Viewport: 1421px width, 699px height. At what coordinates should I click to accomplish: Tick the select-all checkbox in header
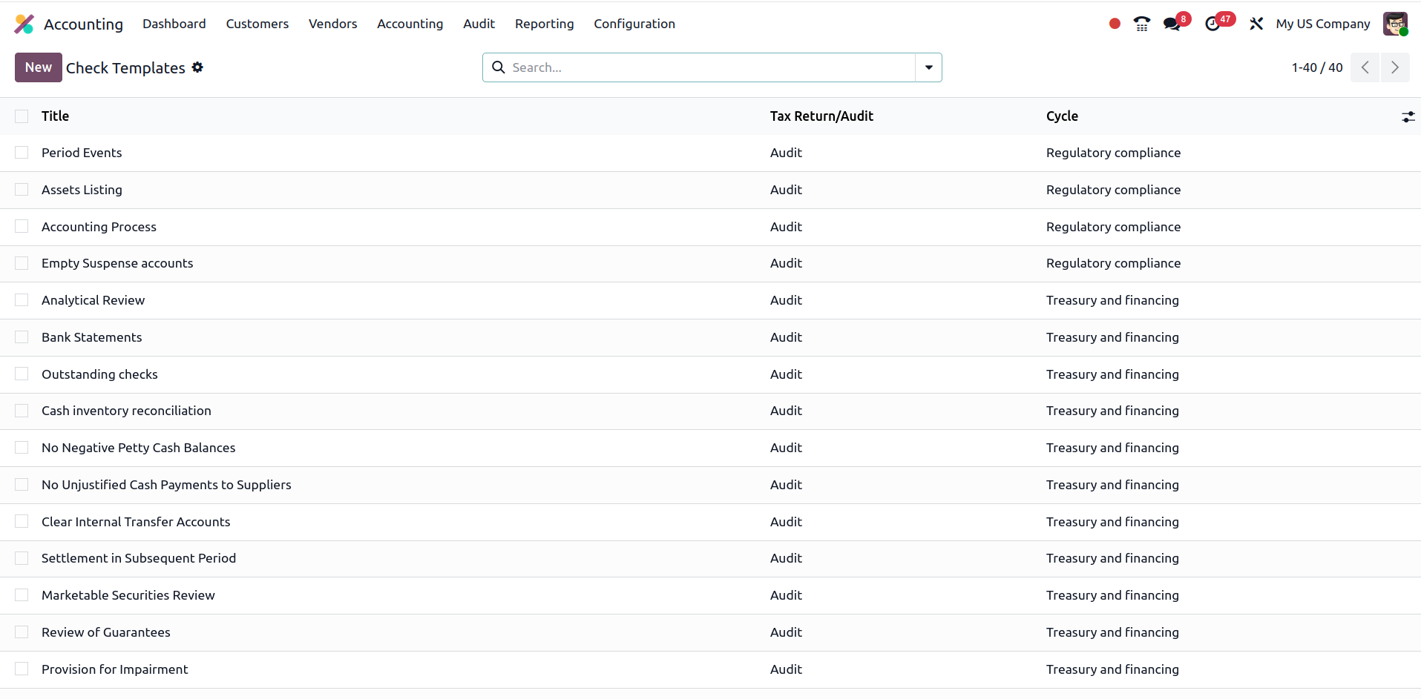pyautogui.click(x=22, y=116)
